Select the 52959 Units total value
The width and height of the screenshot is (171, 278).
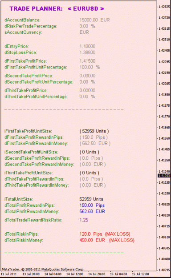tap(91, 199)
